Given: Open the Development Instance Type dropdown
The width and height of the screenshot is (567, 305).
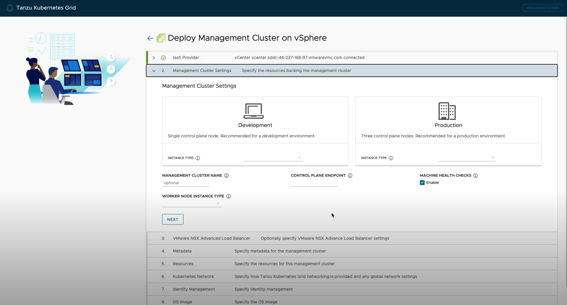Looking at the screenshot, I should click(273, 157).
